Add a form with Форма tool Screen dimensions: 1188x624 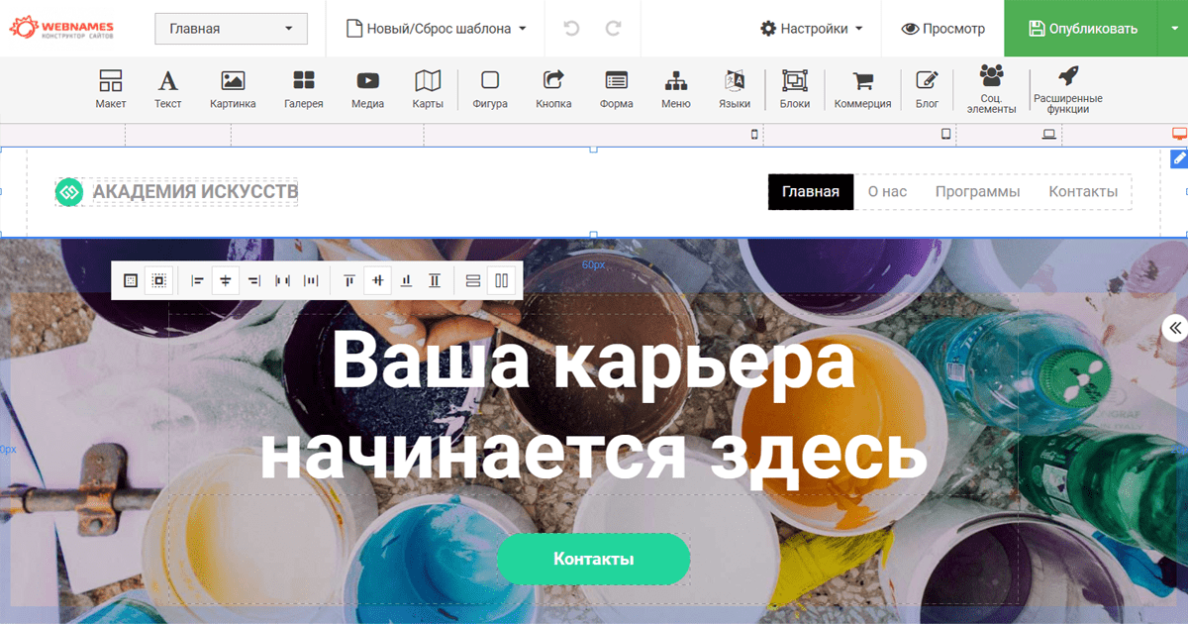pyautogui.click(x=617, y=89)
